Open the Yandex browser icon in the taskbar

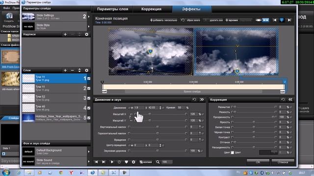[71, 173]
